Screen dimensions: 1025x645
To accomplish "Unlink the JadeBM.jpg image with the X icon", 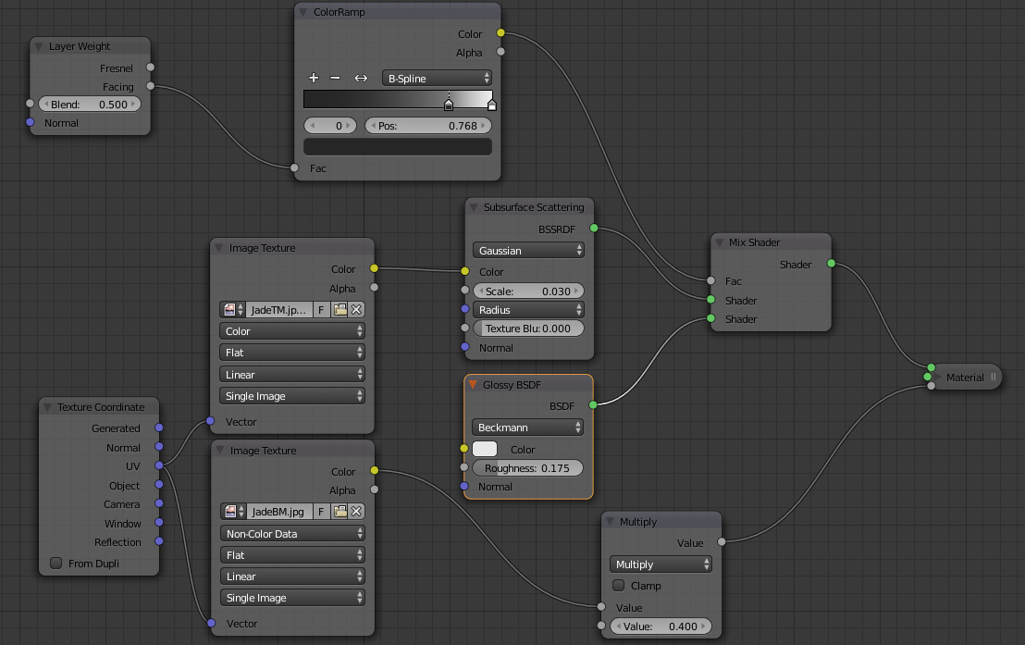I will pyautogui.click(x=356, y=512).
